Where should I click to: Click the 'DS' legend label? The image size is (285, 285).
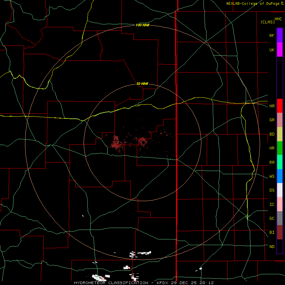(x=272, y=190)
